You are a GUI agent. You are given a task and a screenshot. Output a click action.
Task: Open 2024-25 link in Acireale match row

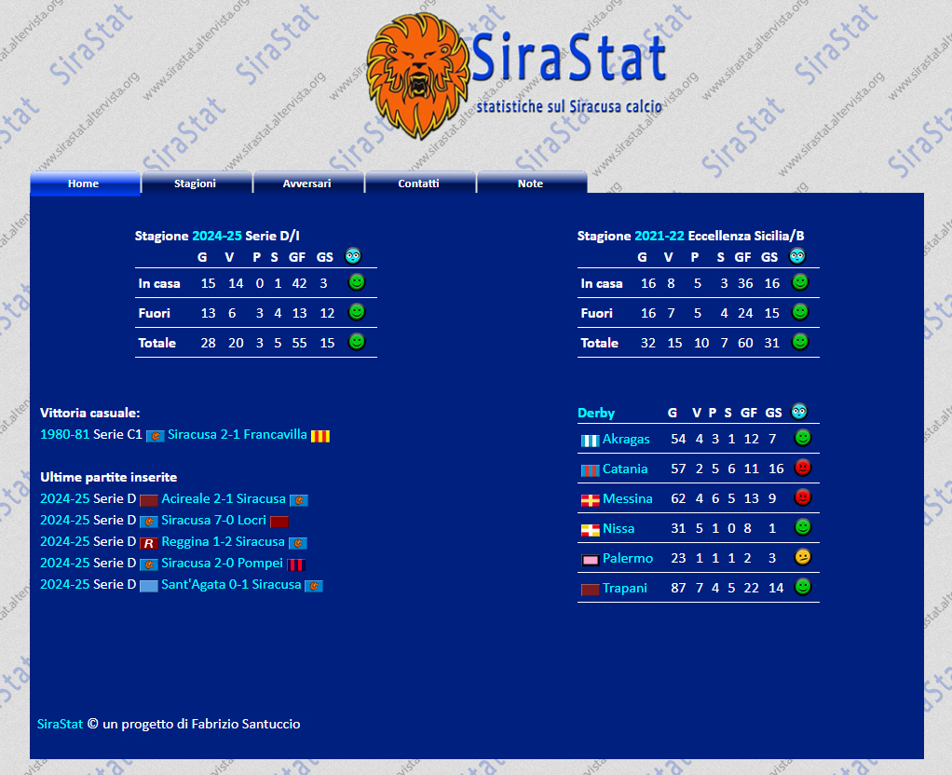(64, 498)
